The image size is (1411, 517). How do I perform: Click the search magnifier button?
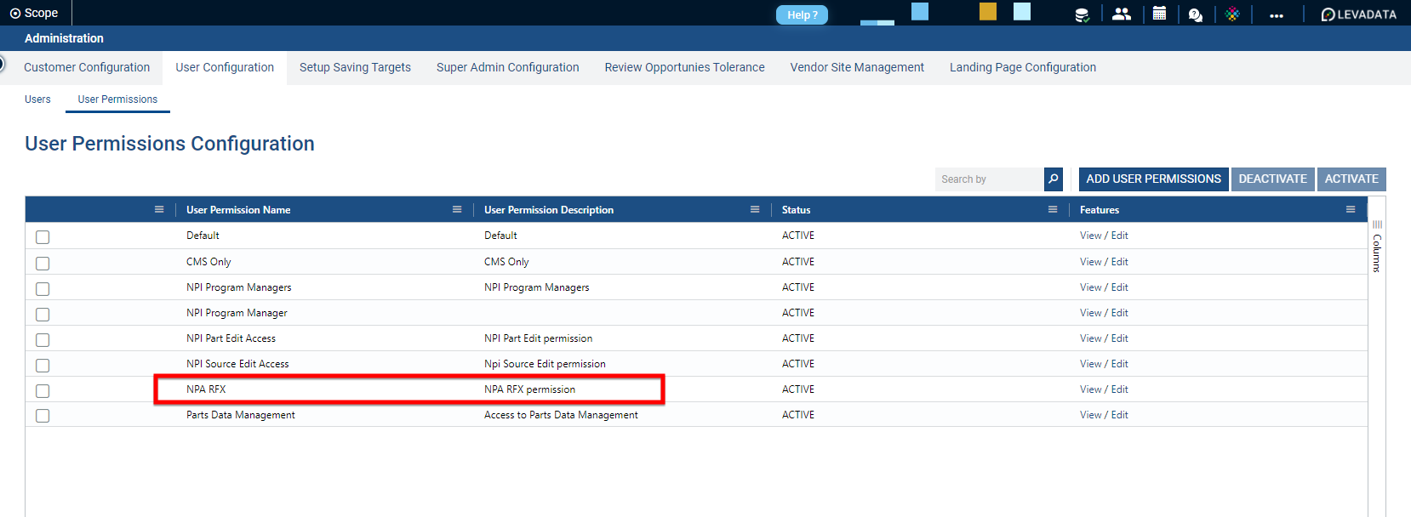(x=1054, y=179)
